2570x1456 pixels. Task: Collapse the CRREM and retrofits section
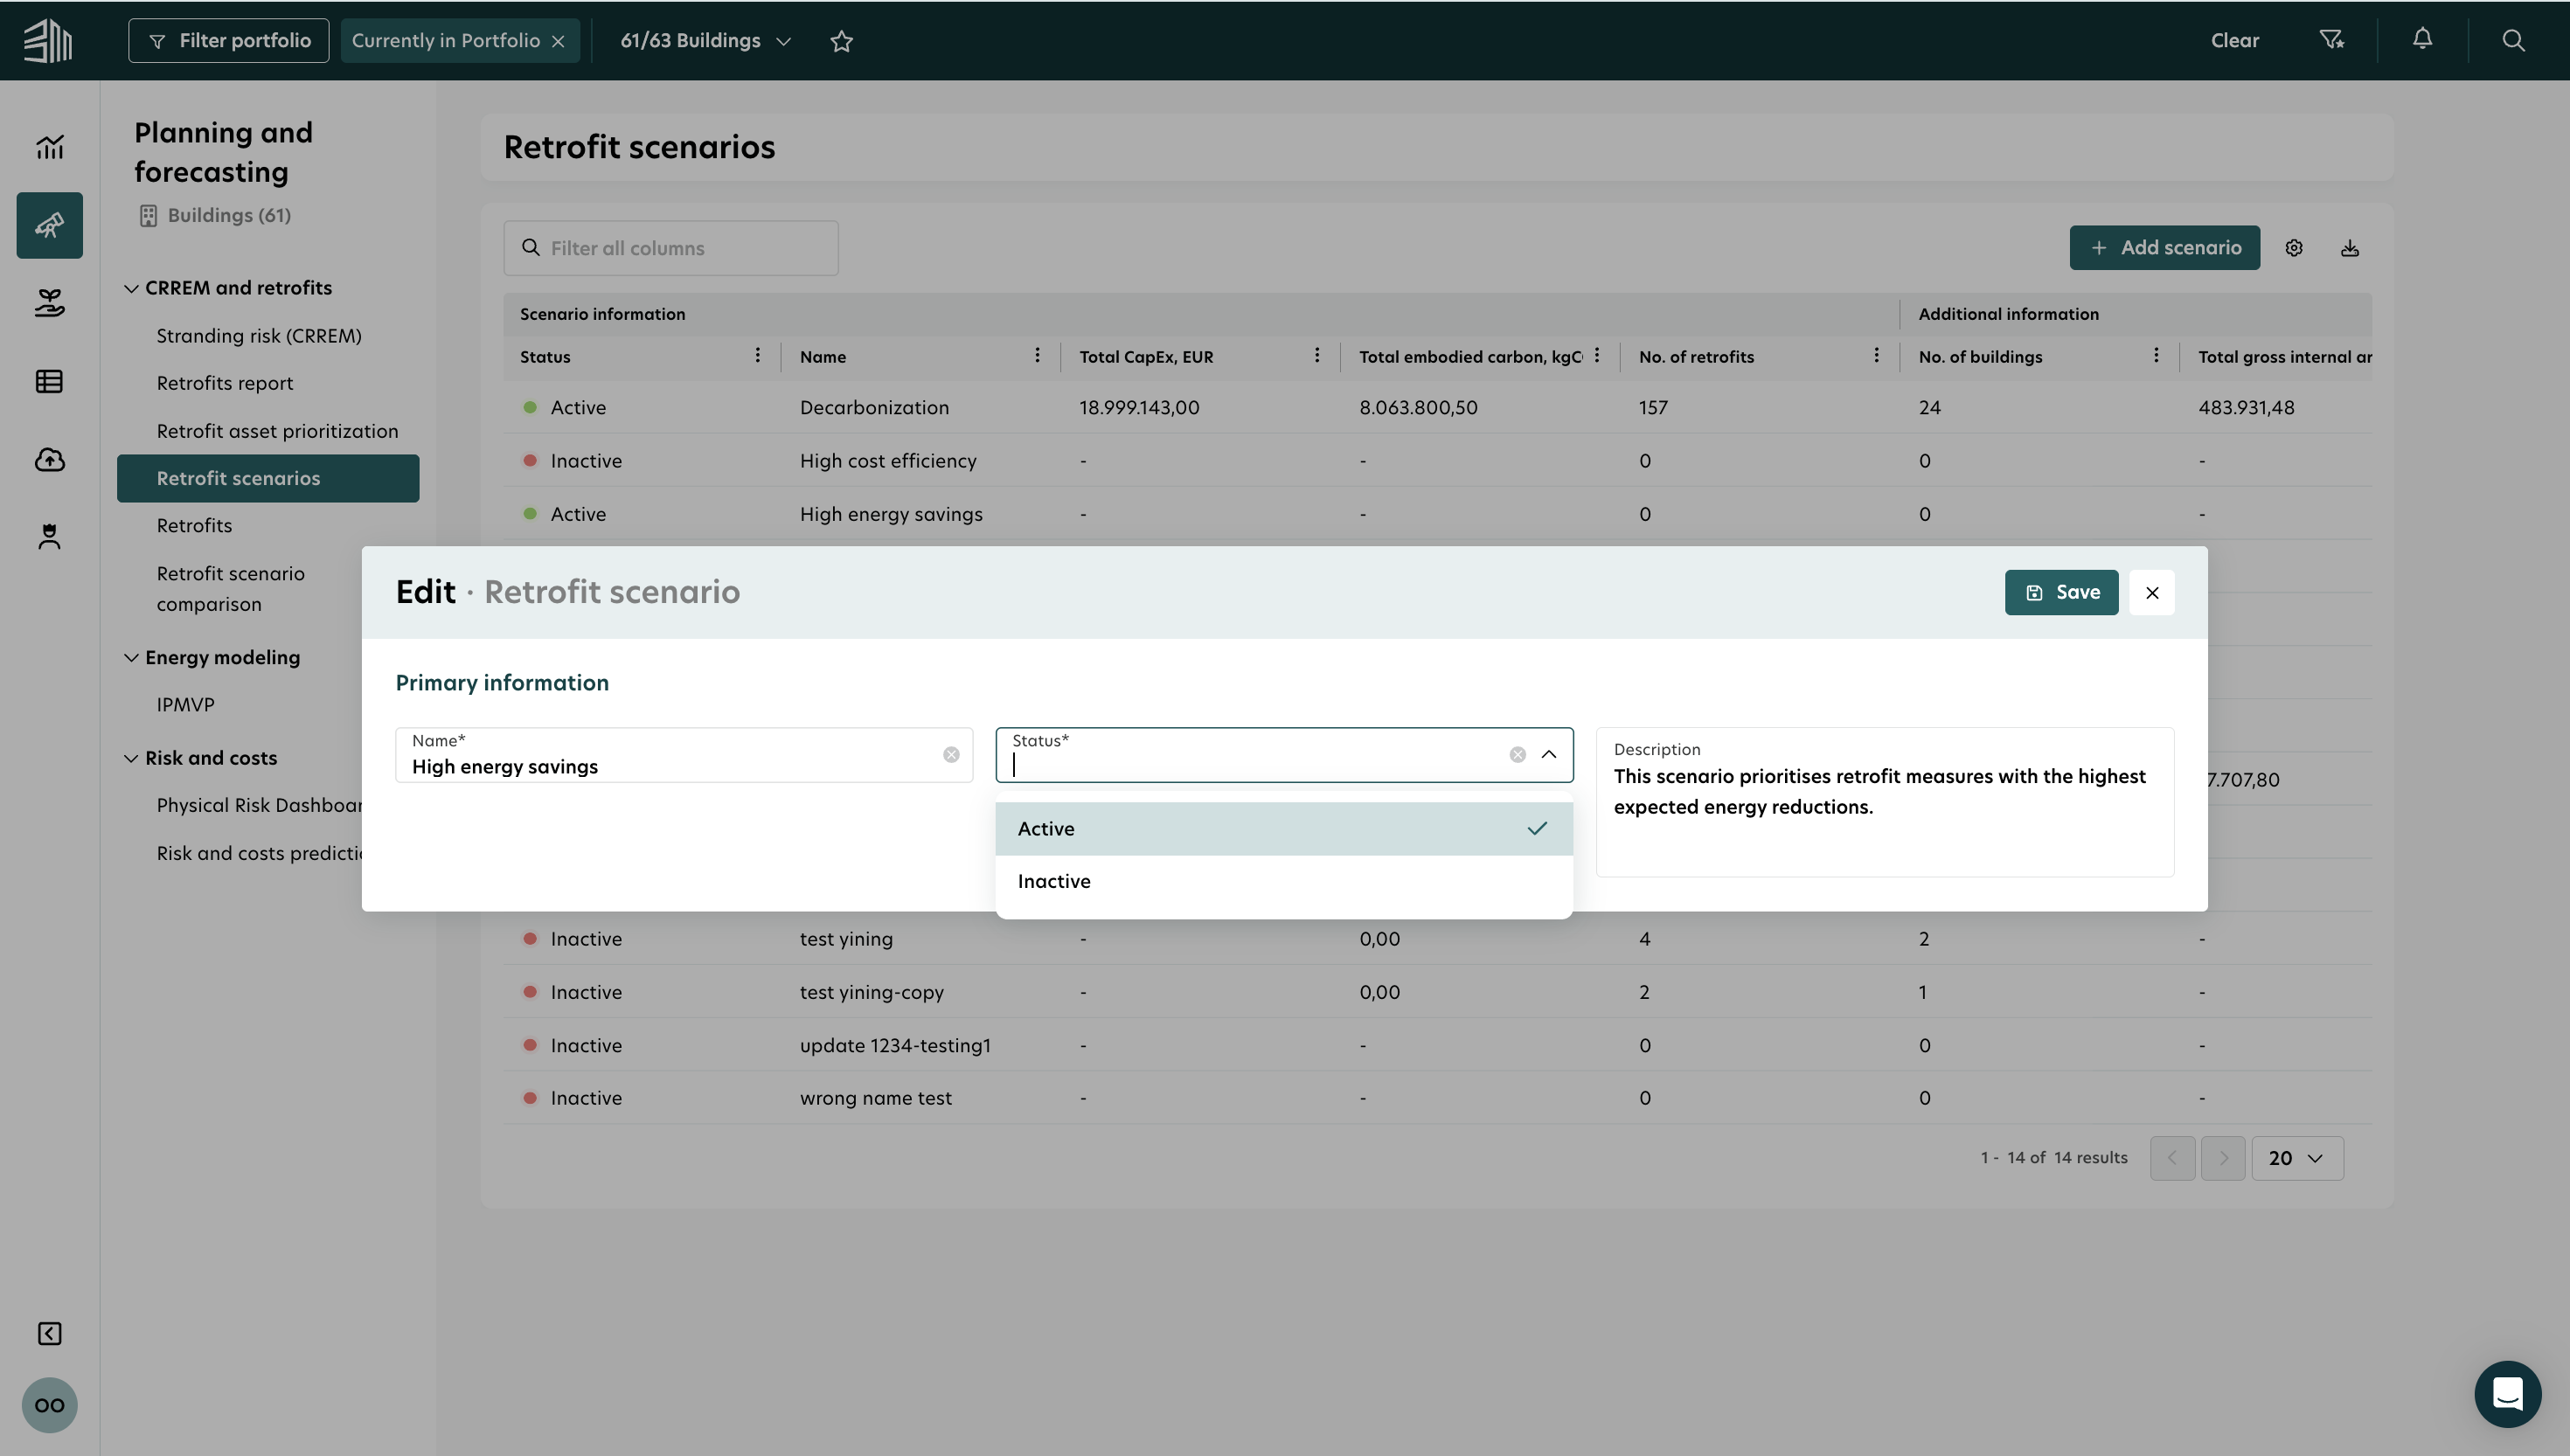click(x=131, y=289)
